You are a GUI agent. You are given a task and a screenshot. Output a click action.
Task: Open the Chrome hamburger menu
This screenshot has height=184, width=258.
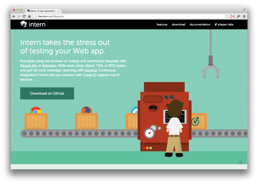[x=244, y=16]
